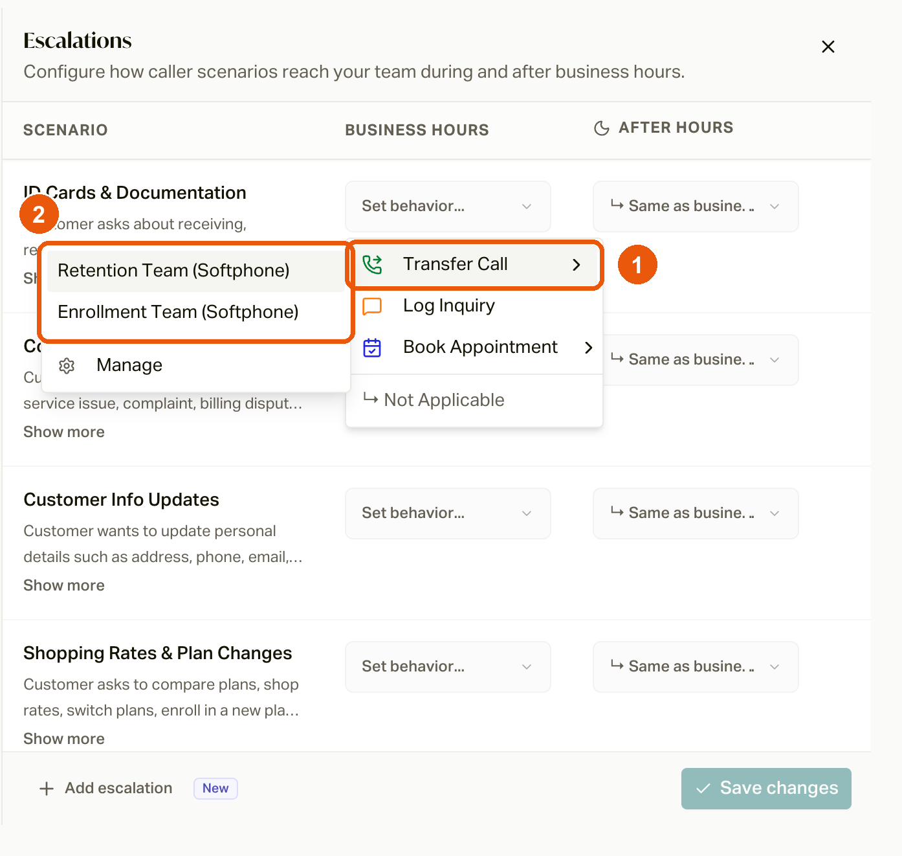The height and width of the screenshot is (856, 902).
Task: Show more for Customer Info Updates
Action: pyautogui.click(x=64, y=585)
